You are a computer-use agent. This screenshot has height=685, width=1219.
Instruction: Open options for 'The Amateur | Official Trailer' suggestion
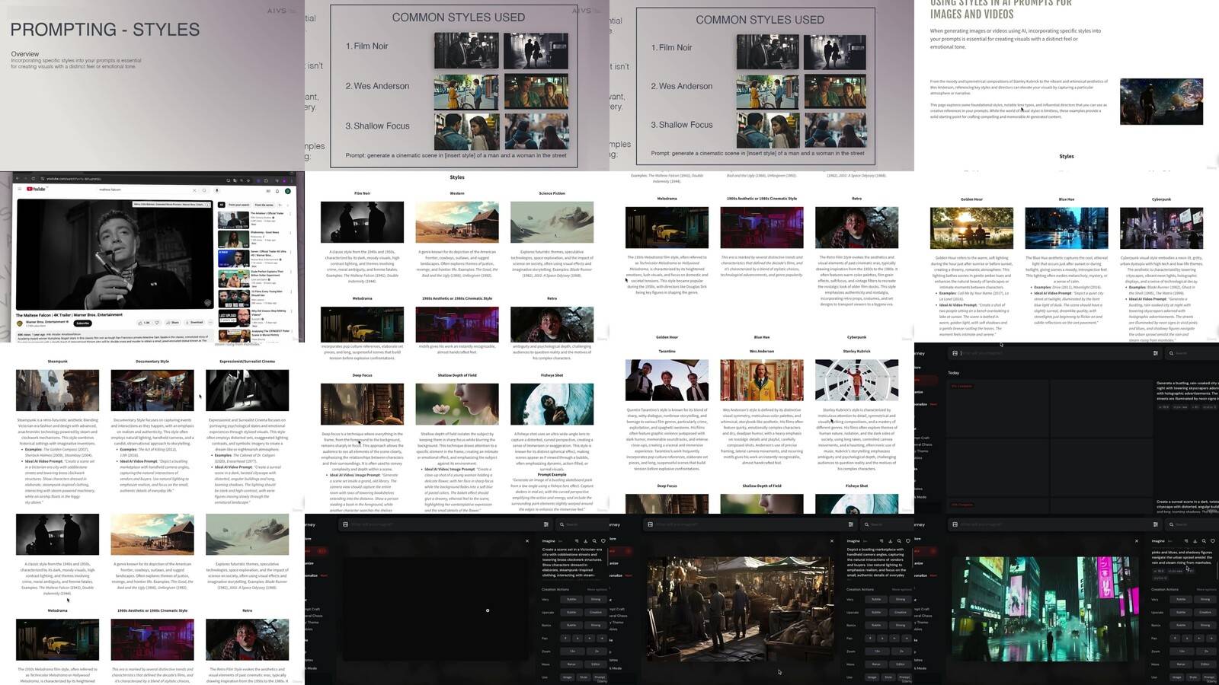(290, 214)
